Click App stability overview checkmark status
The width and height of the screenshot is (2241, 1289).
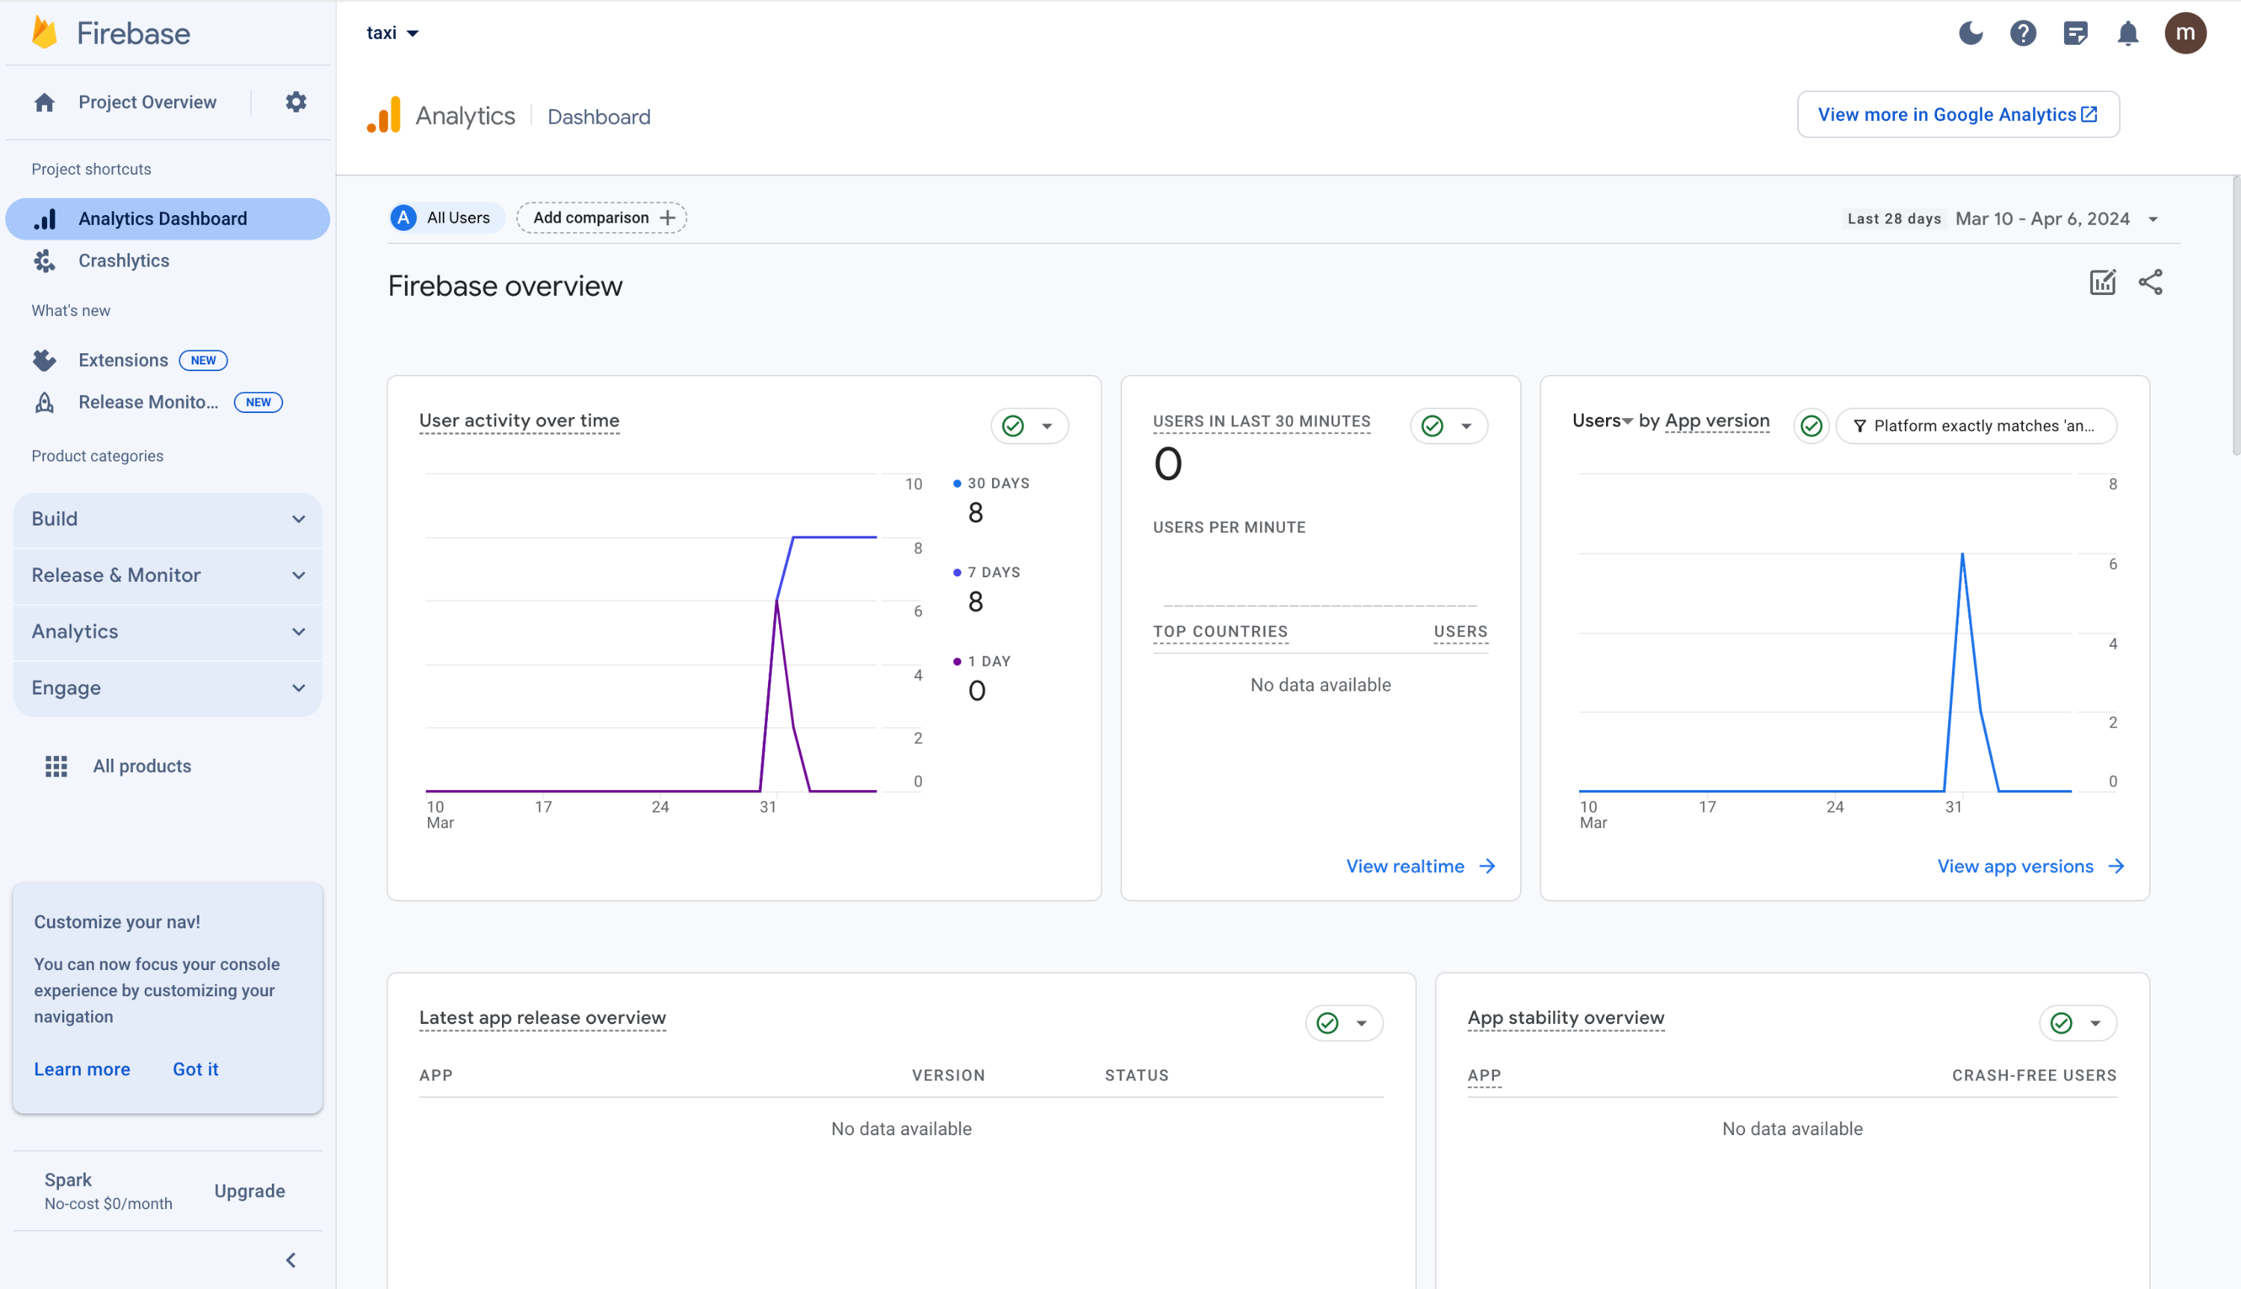coord(2061,1023)
